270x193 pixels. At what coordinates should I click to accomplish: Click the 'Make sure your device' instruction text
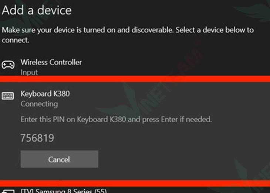(x=128, y=35)
